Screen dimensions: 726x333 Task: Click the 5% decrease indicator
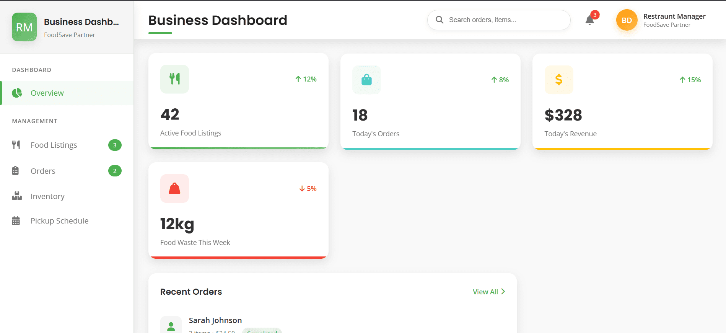[x=308, y=188]
